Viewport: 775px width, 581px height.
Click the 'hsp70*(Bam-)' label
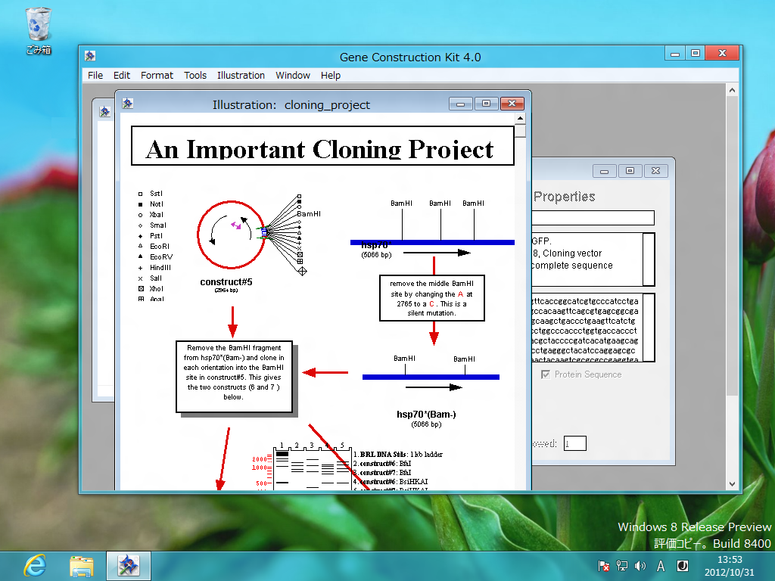(426, 414)
